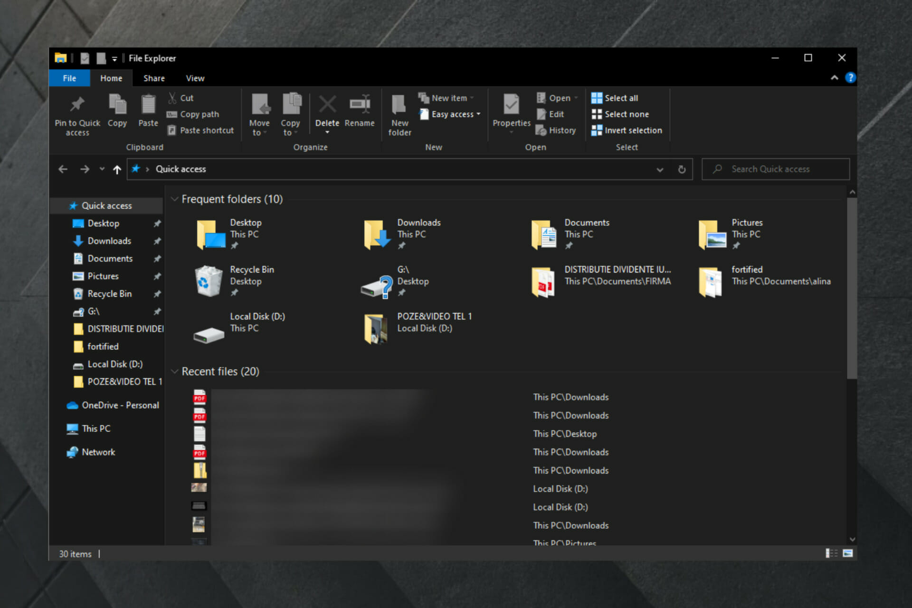Select the Invert Selection icon
The image size is (912, 608).
coord(597,130)
